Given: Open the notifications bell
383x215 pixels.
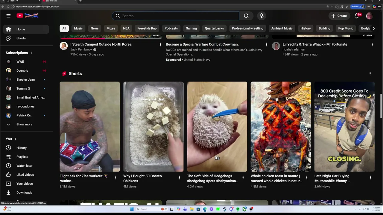Looking at the screenshot, I should coord(357,16).
